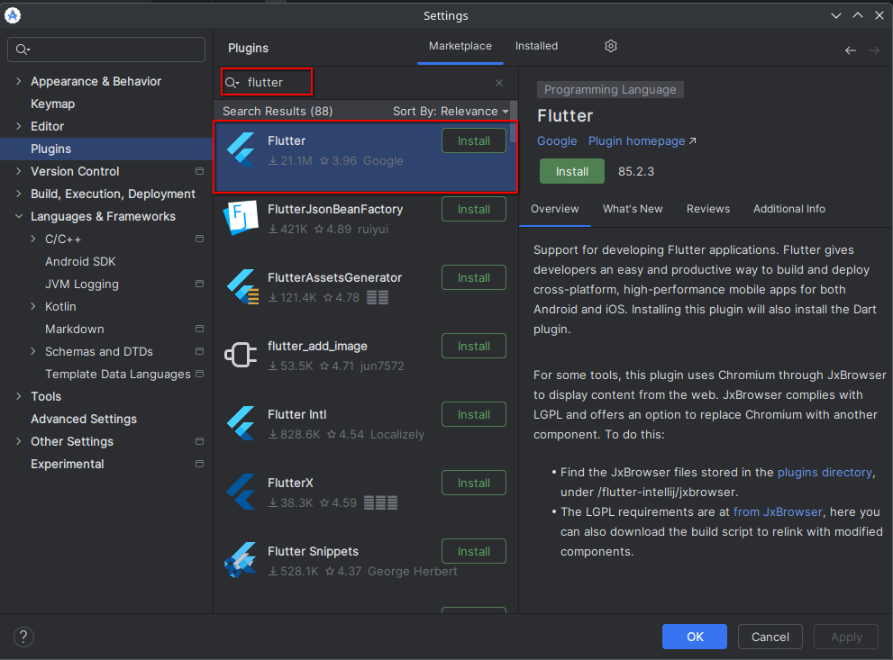The height and width of the screenshot is (660, 893).
Task: Select Android SDK in the settings tree
Action: [x=80, y=262]
